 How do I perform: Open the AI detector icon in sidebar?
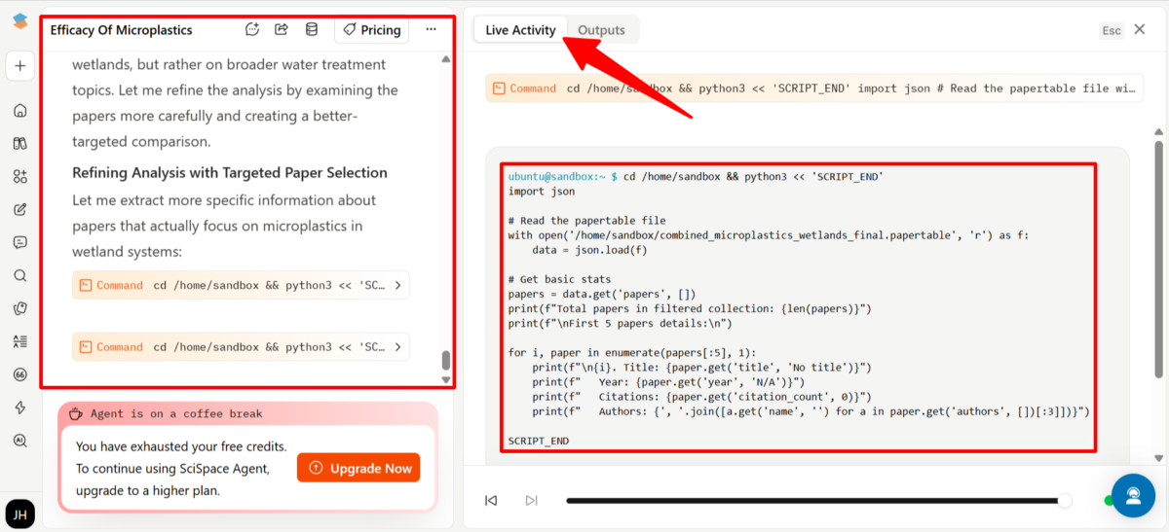[x=20, y=441]
